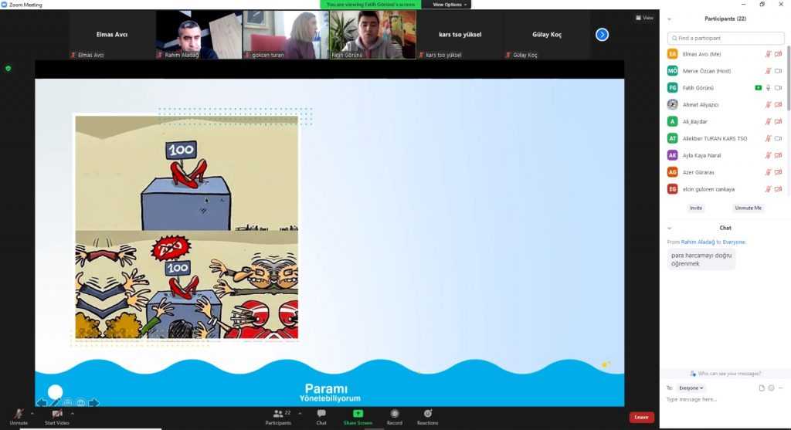
Task: Click the green encryption shield icon
Action: [8, 68]
